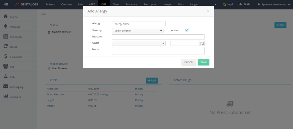Click the Allergy Name input field
Image resolution: width=293 pixels, height=129 pixels.
coord(139,24)
